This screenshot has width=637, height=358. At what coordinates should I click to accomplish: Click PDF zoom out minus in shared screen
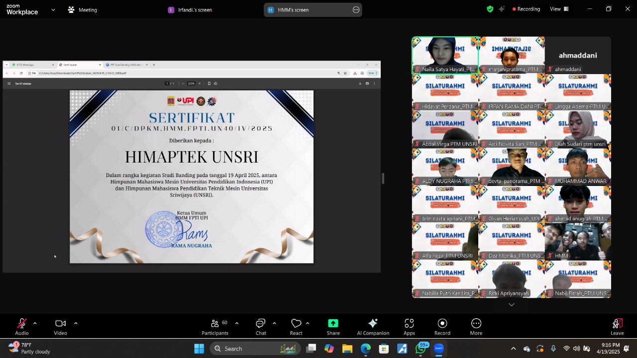tap(183, 84)
